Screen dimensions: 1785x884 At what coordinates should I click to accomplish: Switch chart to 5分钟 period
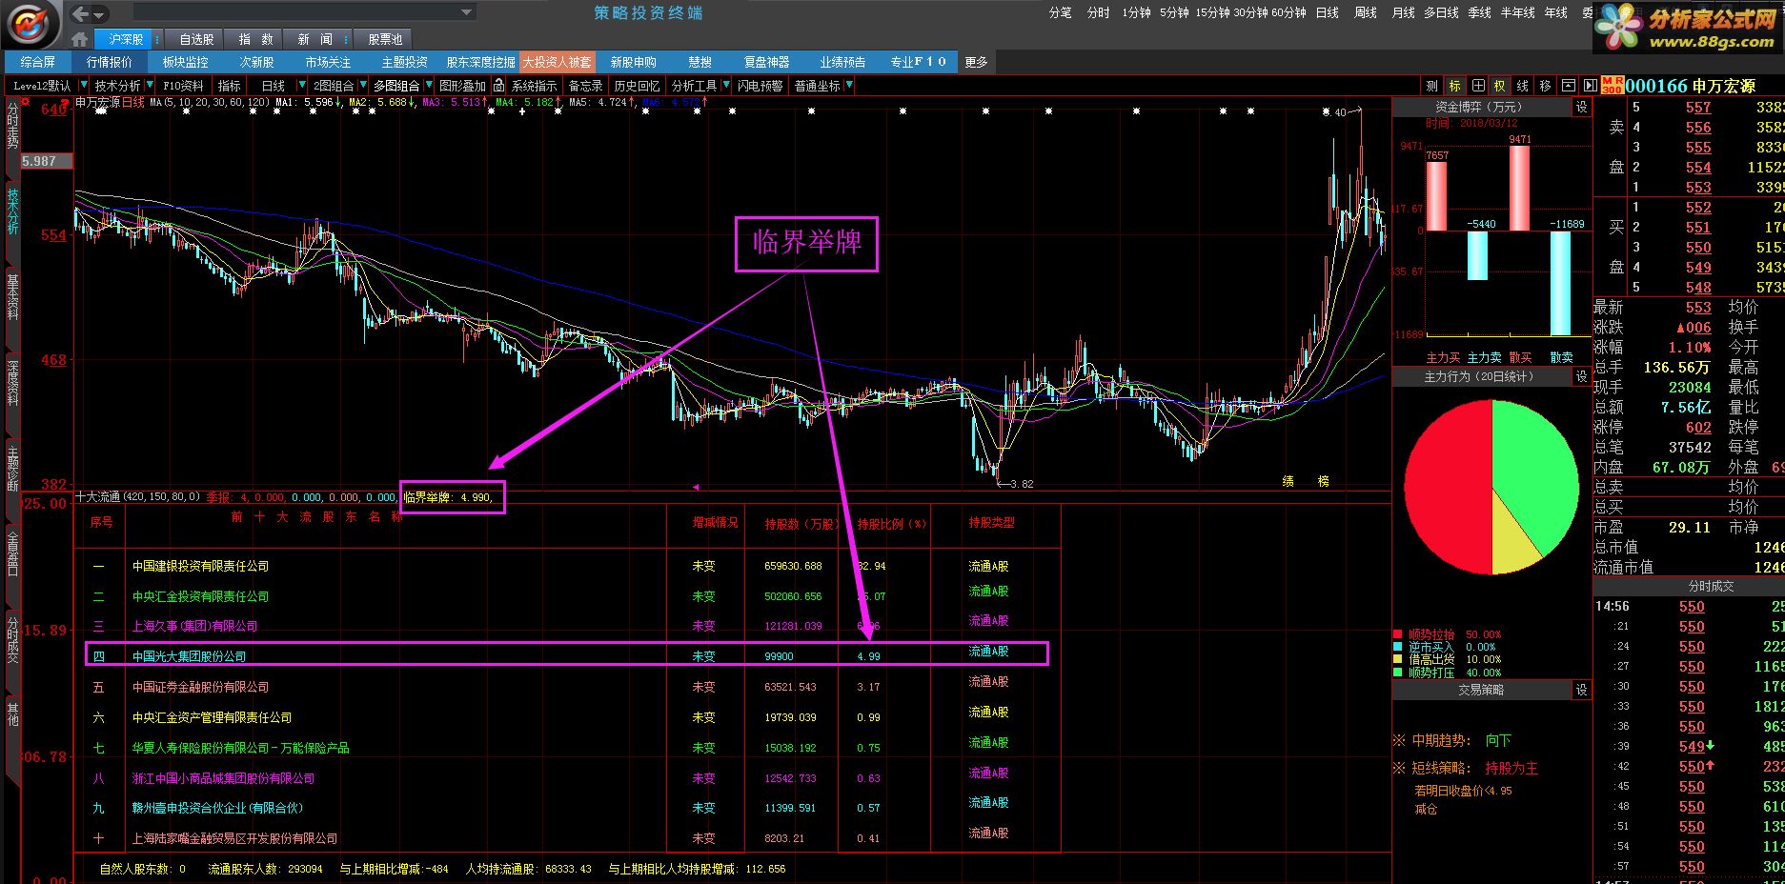pos(1174,12)
